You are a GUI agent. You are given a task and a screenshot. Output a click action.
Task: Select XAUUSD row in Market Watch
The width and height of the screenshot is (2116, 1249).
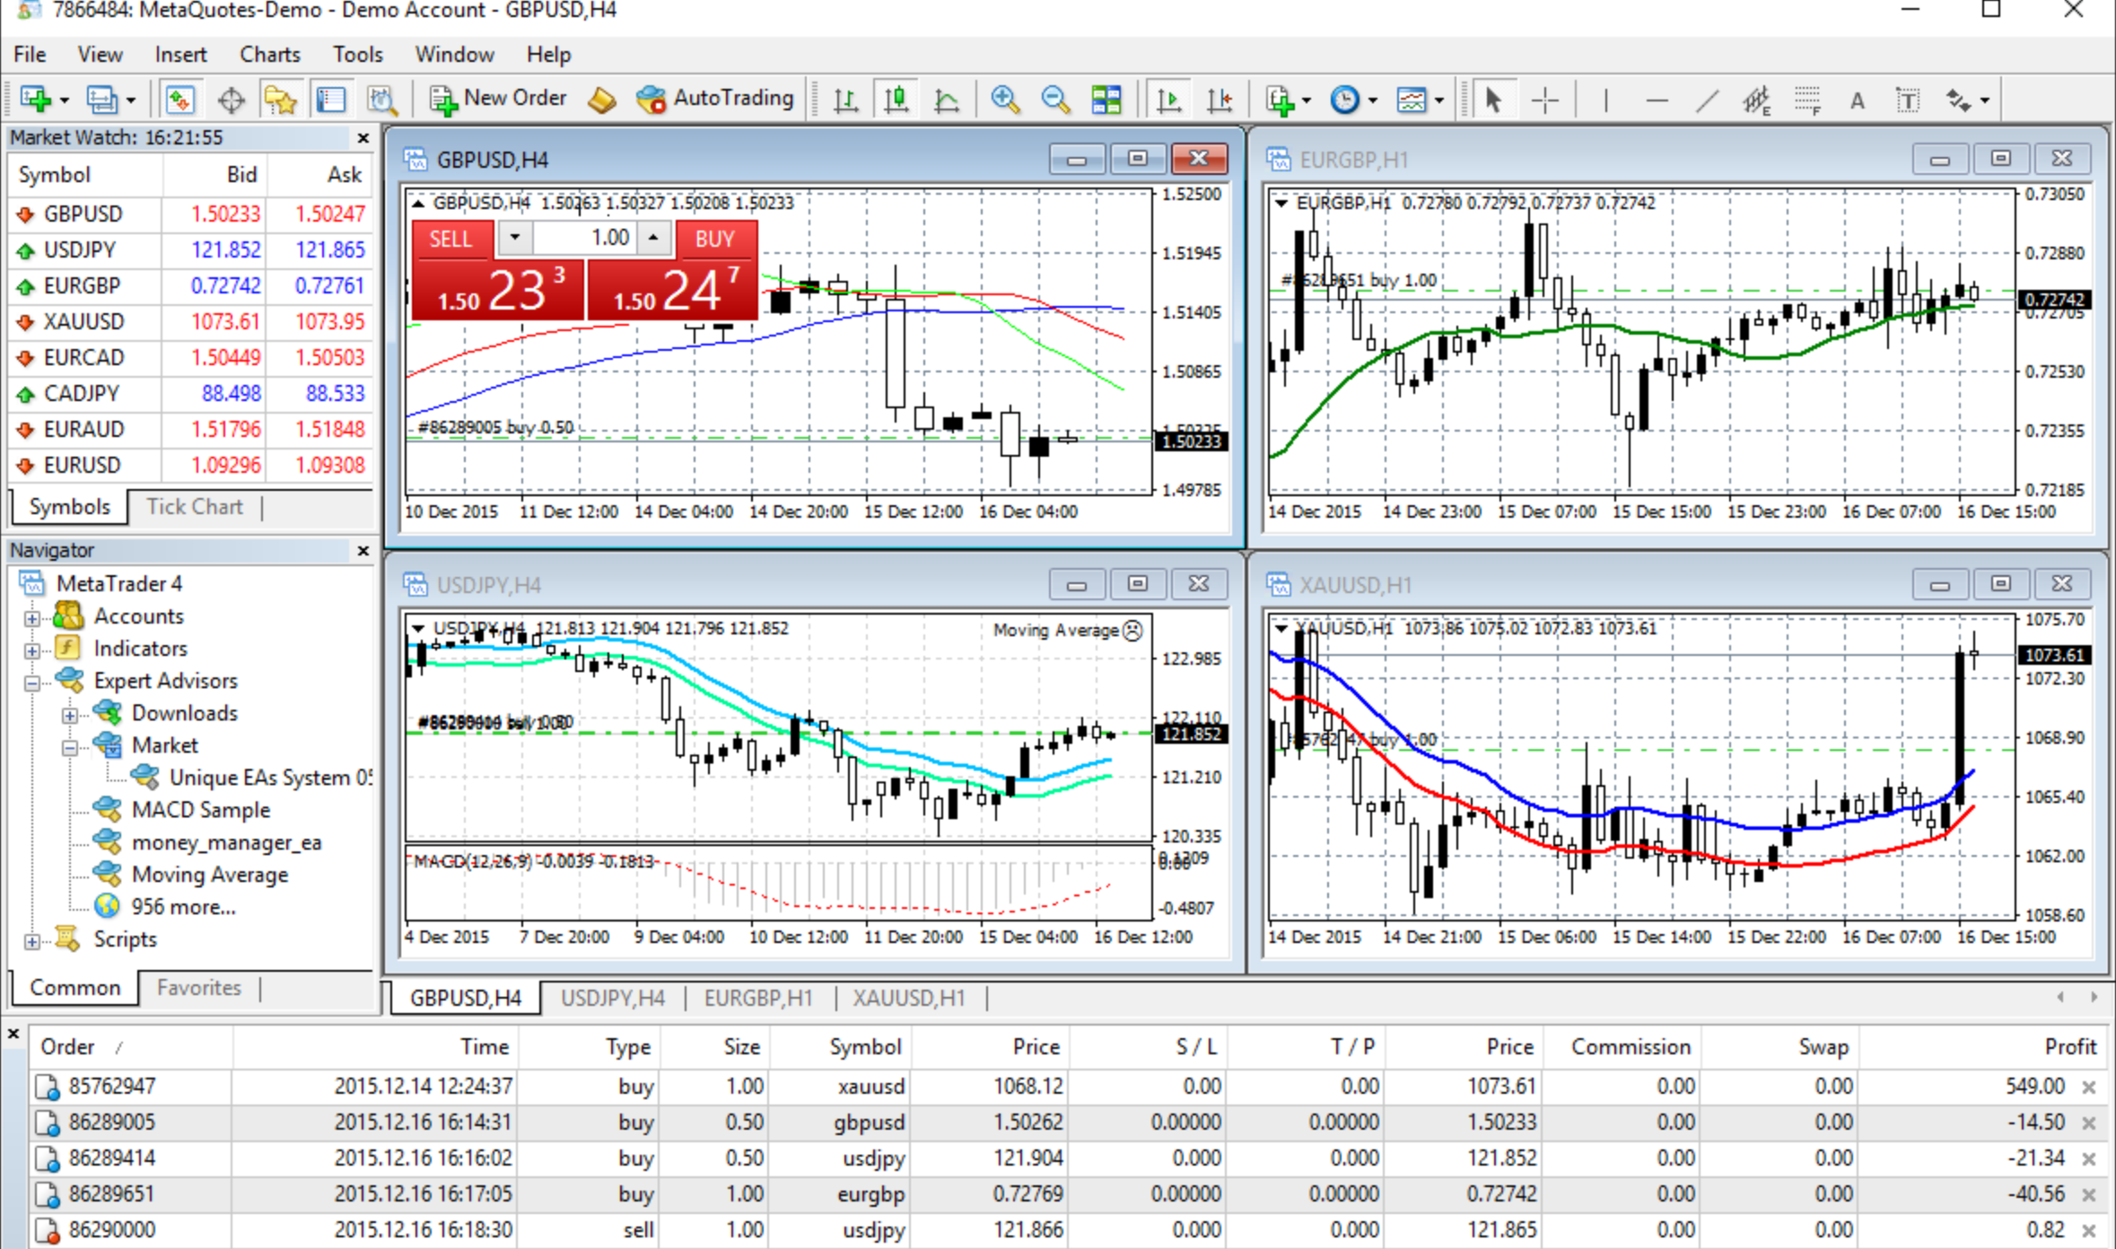tap(191, 322)
